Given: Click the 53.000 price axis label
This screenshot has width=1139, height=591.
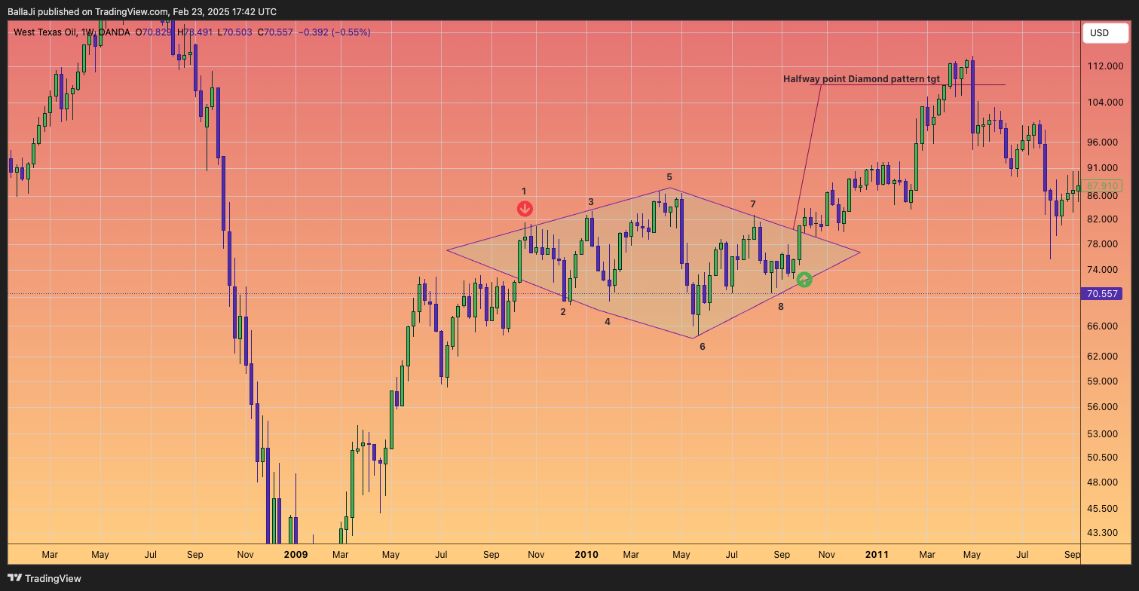Looking at the screenshot, I should pos(1103,434).
